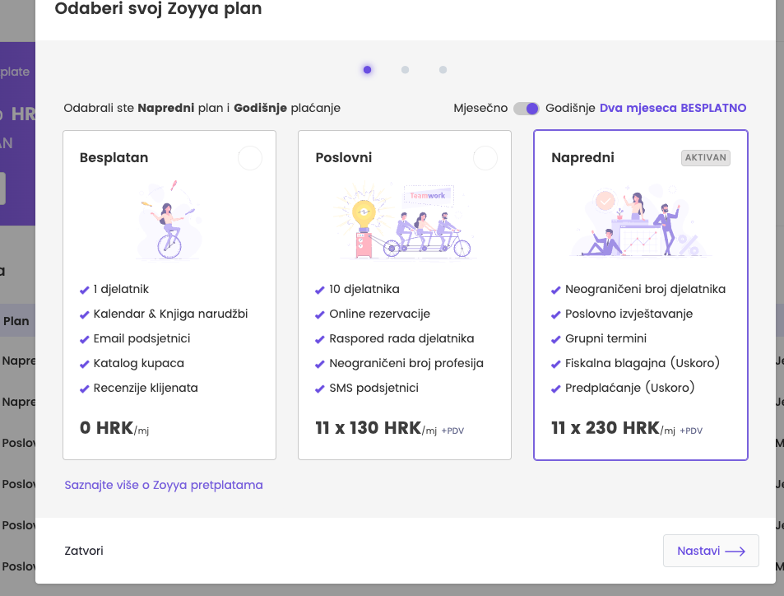Image resolution: width=784 pixels, height=596 pixels.
Task: Click Dva mjeseca BESPLATNO promo text
Action: click(x=673, y=109)
